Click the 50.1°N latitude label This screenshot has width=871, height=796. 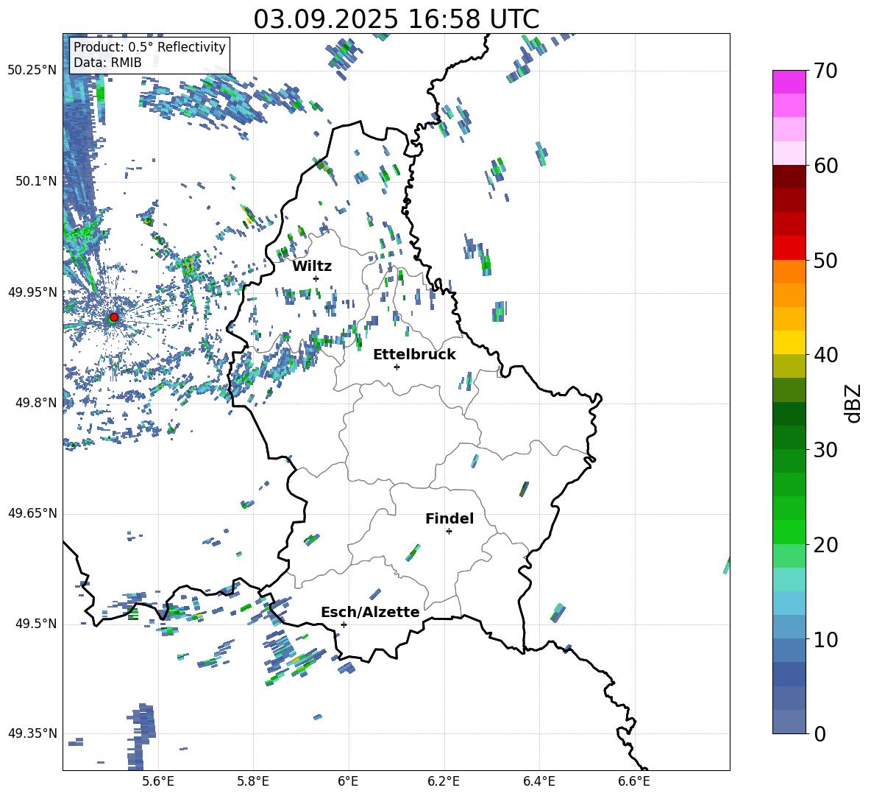pos(36,181)
